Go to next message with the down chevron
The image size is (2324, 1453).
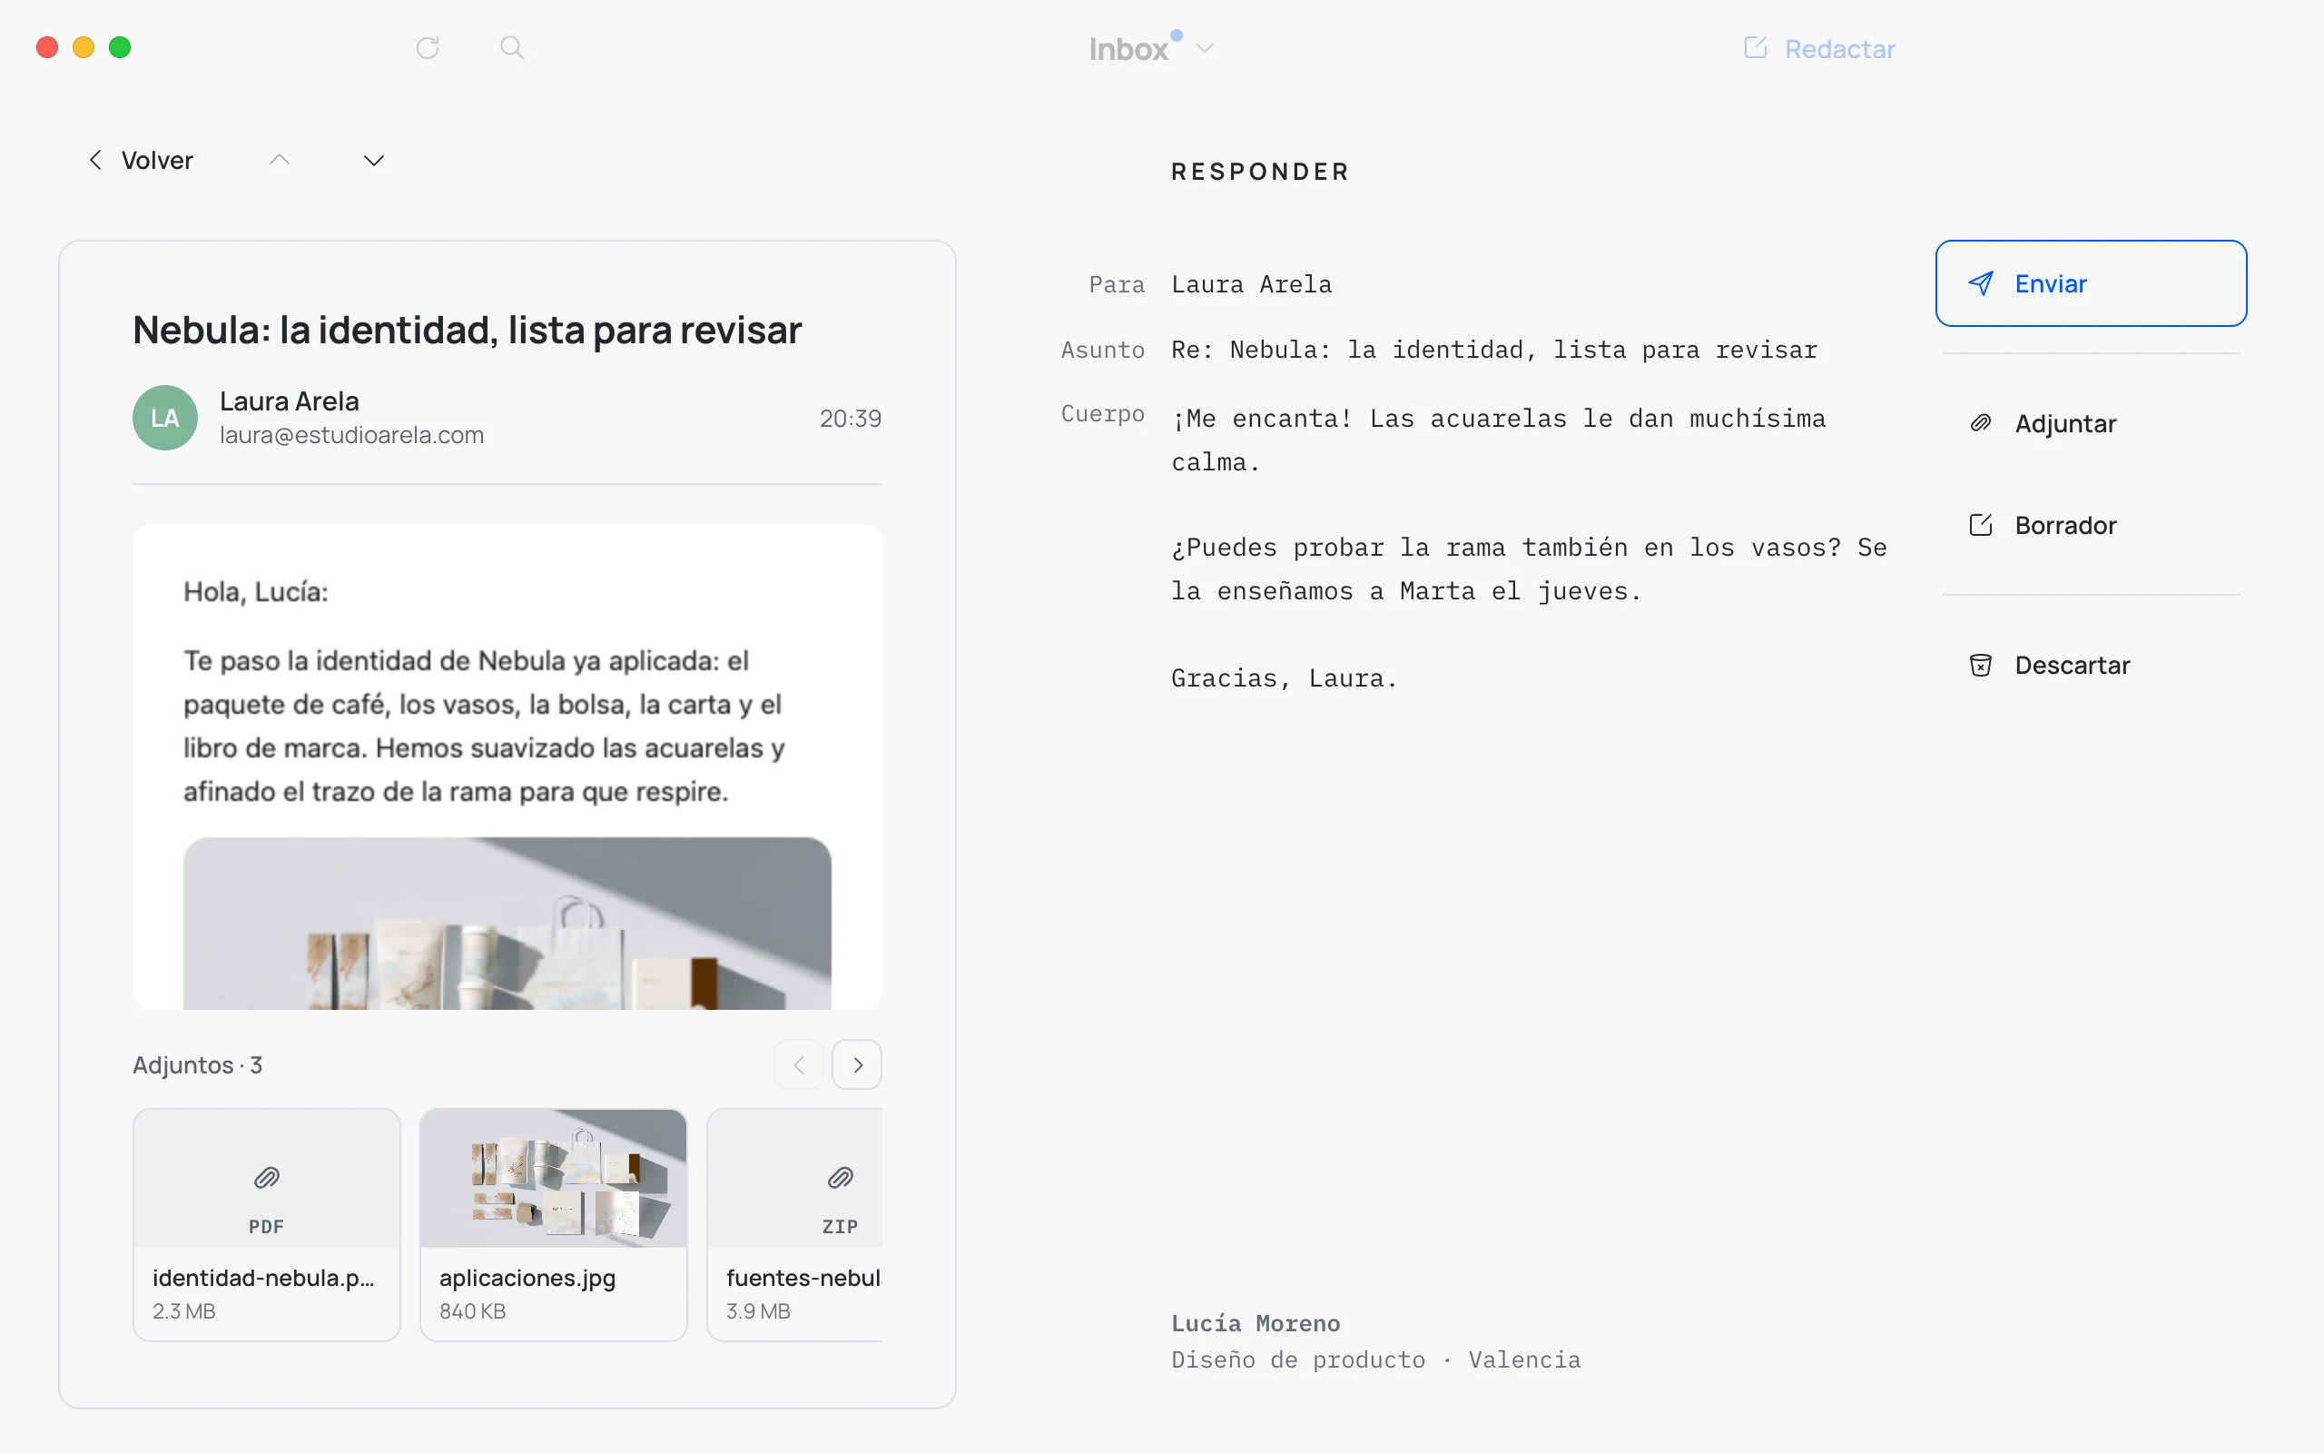[374, 161]
